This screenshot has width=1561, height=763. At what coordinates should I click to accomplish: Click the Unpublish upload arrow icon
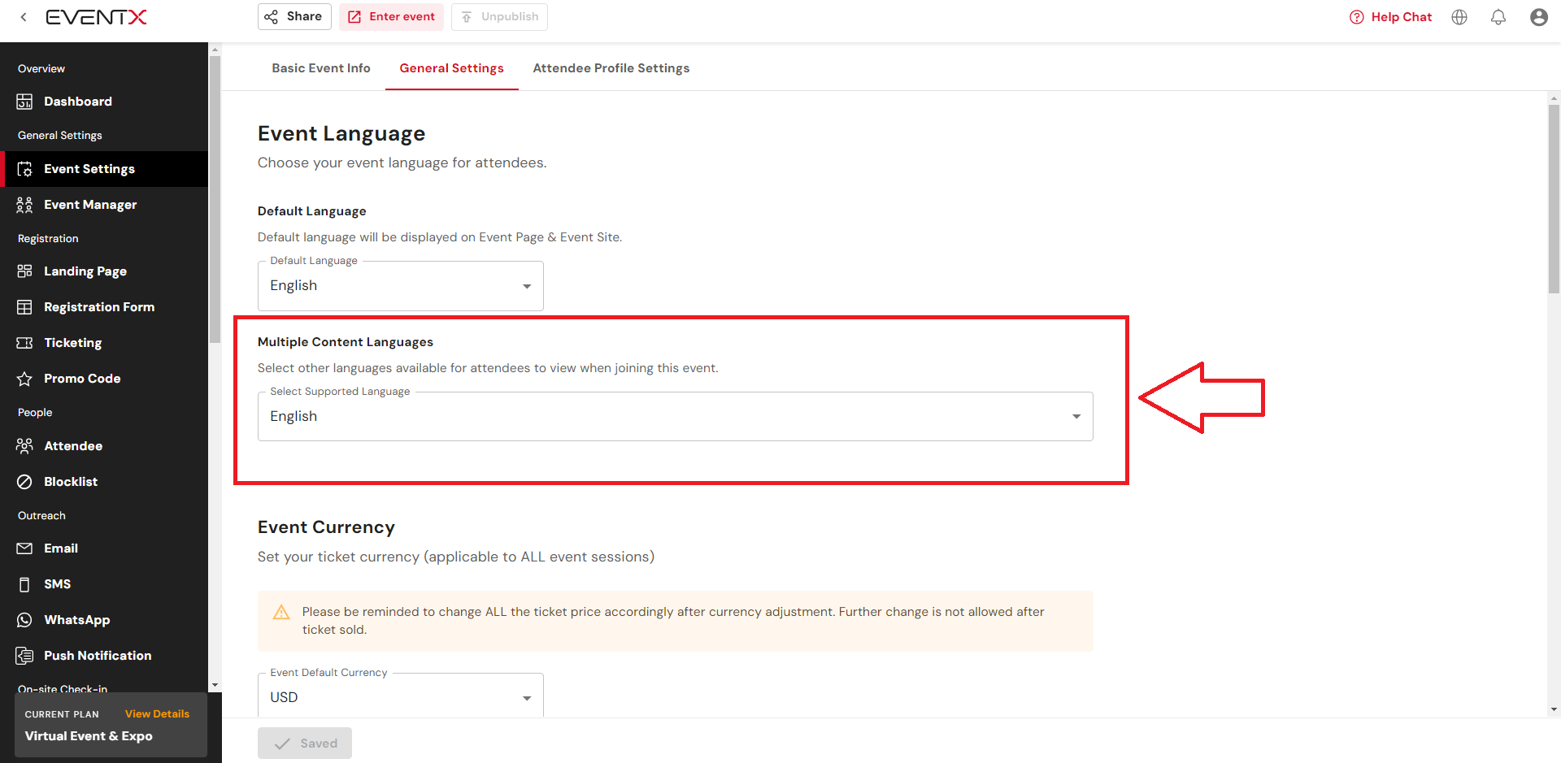467,17
